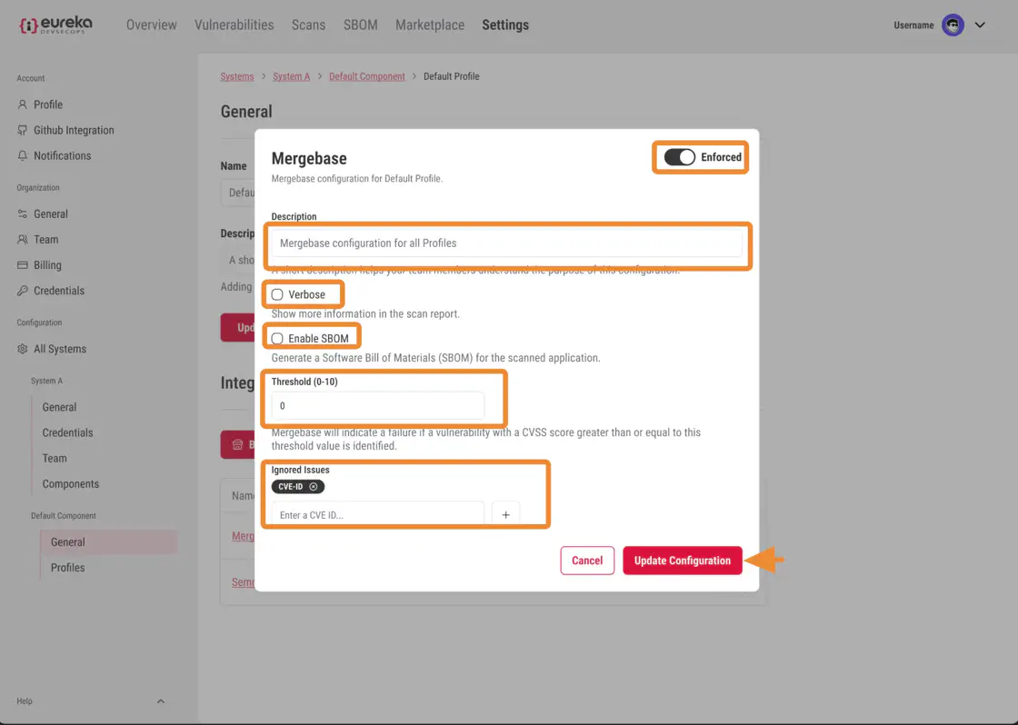Open the Vulnerabilities tab
The image size is (1018, 725).
[234, 25]
